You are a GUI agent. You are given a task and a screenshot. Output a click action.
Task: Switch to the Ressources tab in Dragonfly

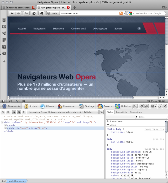[66, 106]
